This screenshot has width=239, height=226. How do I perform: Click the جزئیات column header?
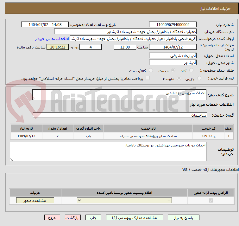(35, 193)
